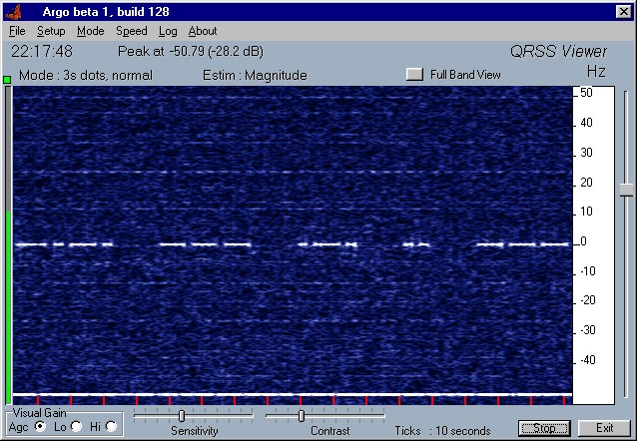Open the Speed menu
The image size is (637, 441).
(131, 31)
